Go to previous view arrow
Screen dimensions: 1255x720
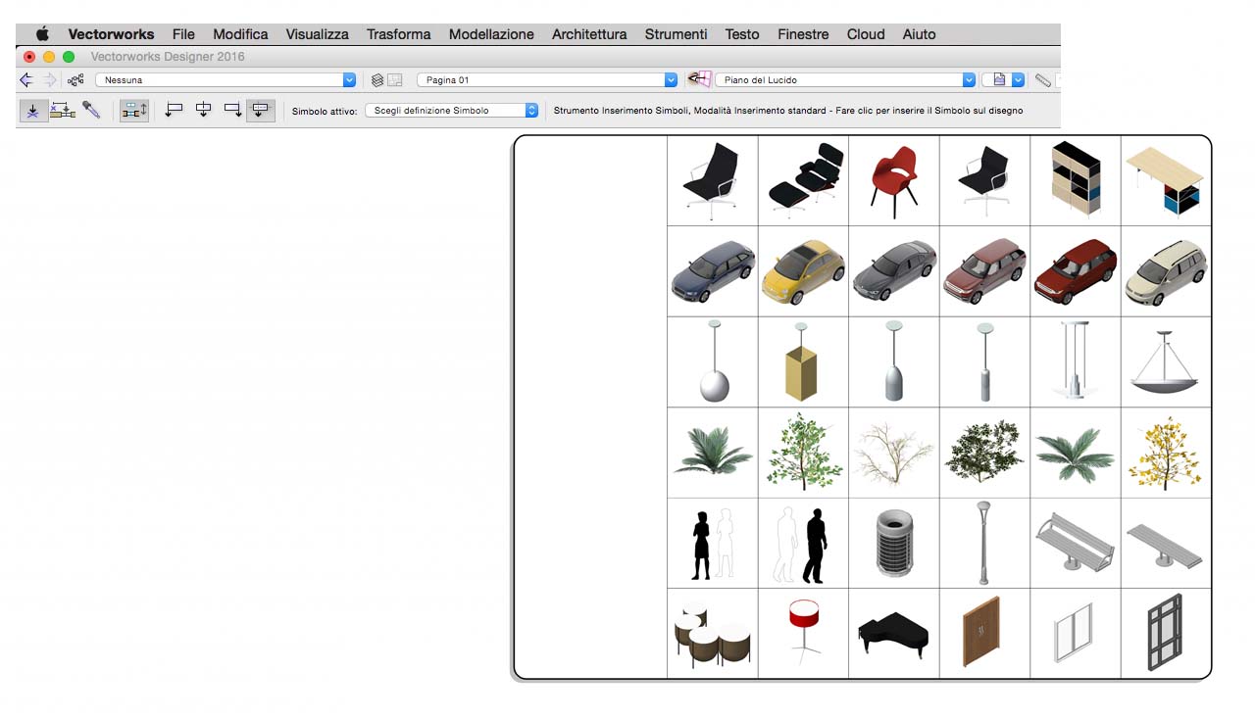click(26, 80)
